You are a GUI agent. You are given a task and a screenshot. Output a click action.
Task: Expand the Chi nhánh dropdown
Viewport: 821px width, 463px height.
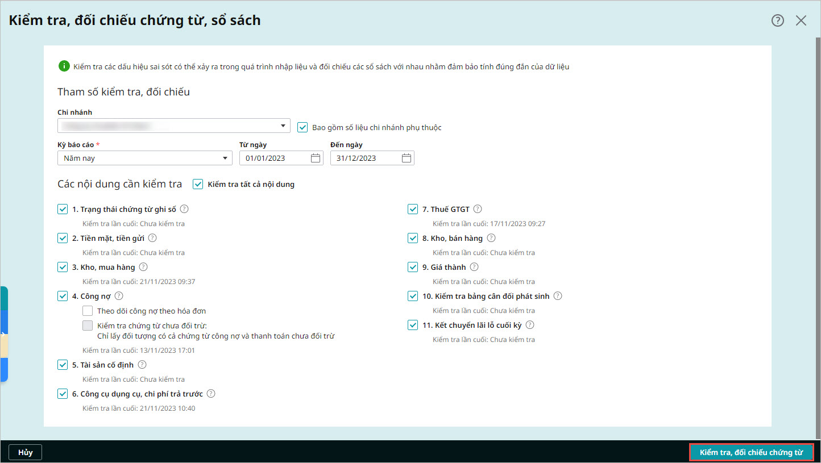click(x=174, y=126)
